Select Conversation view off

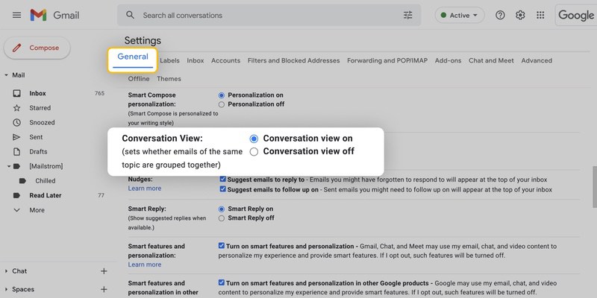pos(254,152)
